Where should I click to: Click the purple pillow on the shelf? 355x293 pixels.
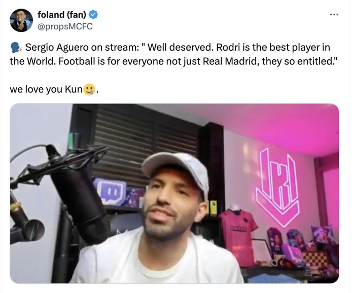coord(323,234)
